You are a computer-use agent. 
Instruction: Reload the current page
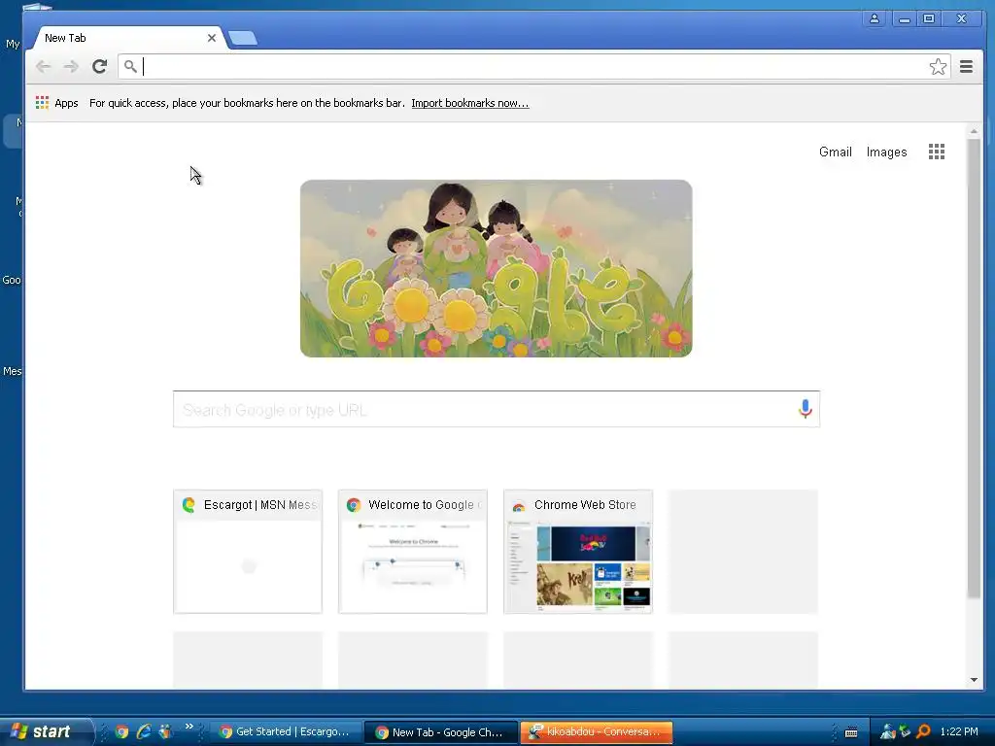(x=100, y=67)
